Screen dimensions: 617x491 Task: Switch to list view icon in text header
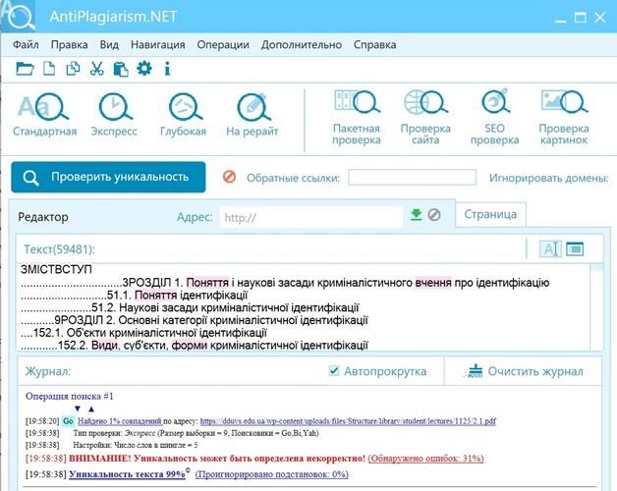(575, 248)
